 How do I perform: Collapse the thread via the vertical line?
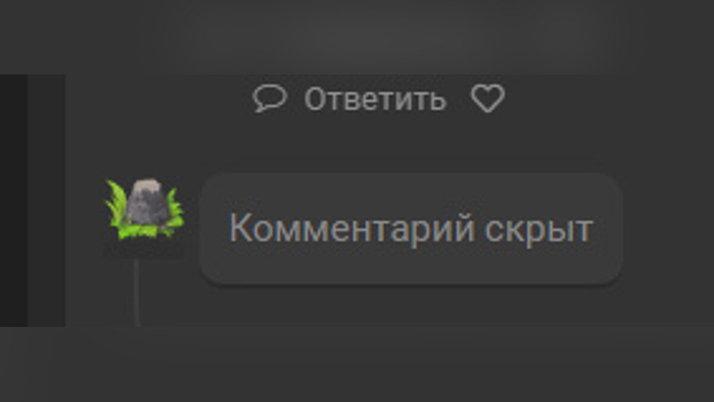pos(137,292)
